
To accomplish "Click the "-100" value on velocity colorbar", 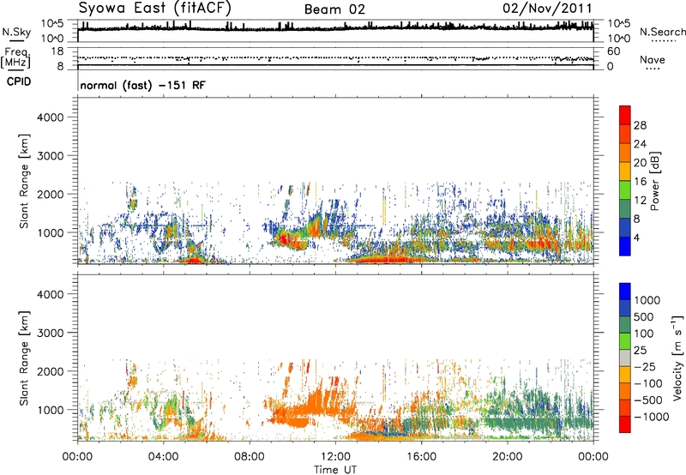I will click(648, 383).
